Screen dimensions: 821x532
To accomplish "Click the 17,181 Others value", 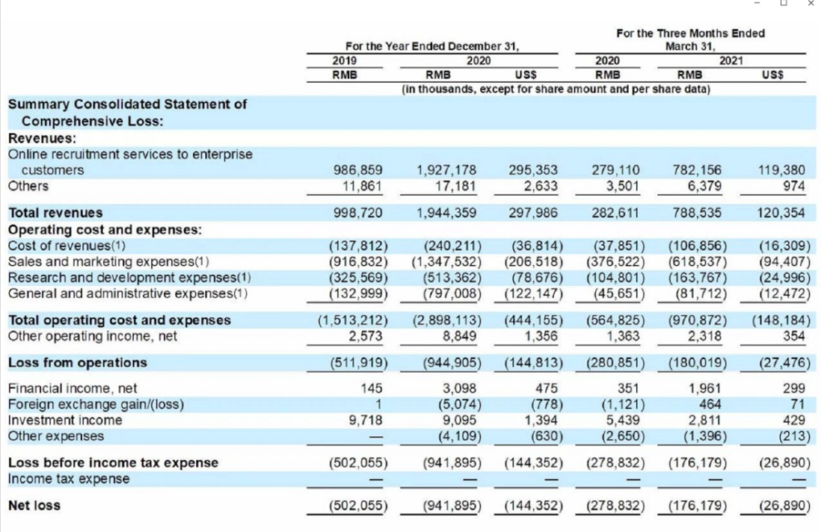I will pyautogui.click(x=456, y=186).
